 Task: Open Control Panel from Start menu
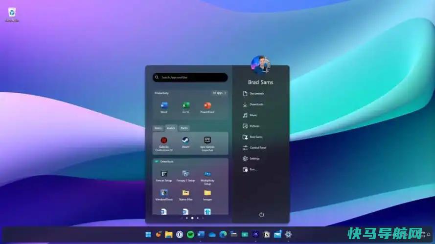pos(254,148)
